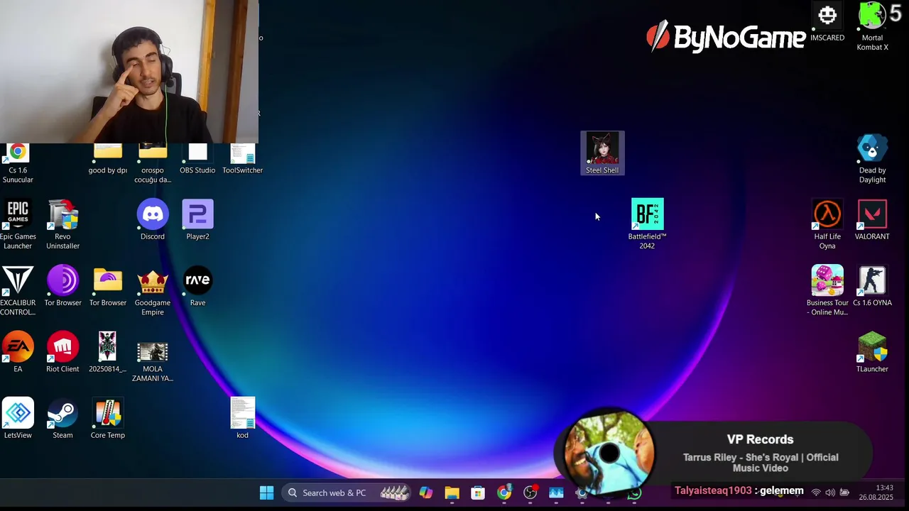Open the Player2 shortcut
Viewport: 909px width, 511px height.
pos(197,219)
